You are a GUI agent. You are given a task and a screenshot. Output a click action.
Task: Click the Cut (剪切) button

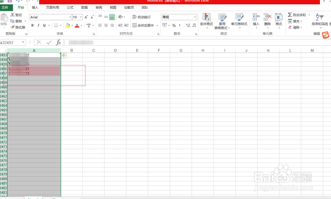[16, 15]
